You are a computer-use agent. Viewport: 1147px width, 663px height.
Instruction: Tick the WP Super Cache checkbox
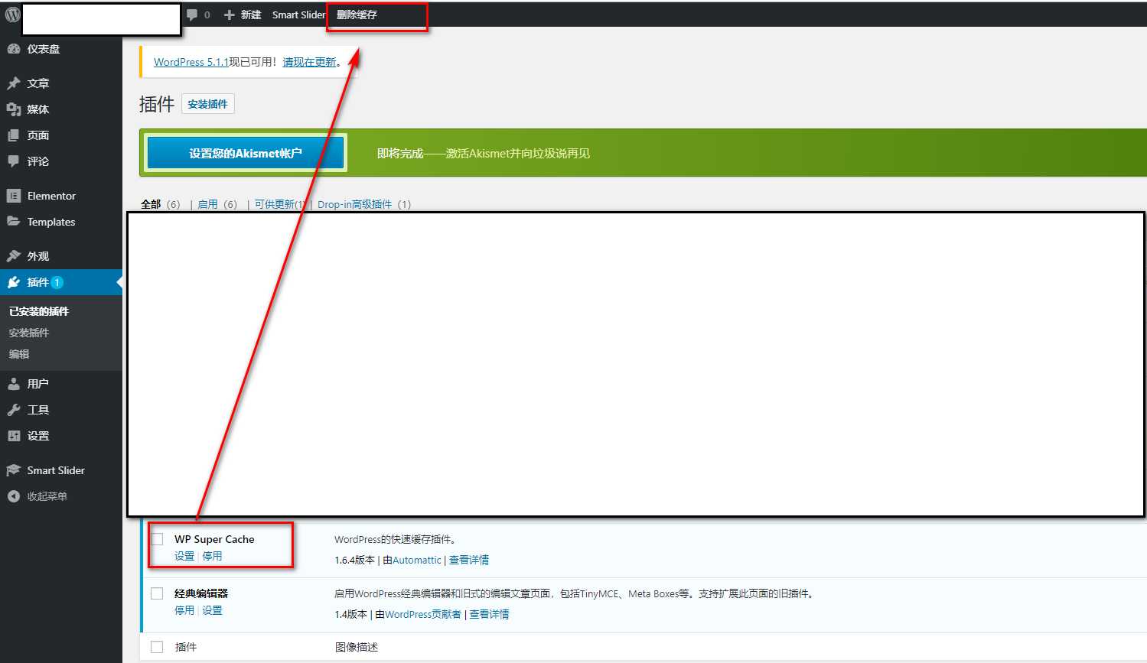(x=157, y=539)
